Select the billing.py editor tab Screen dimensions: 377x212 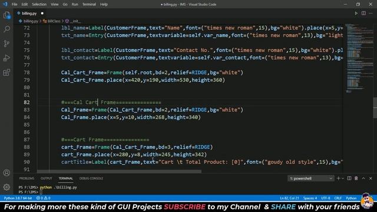[x=29, y=14]
